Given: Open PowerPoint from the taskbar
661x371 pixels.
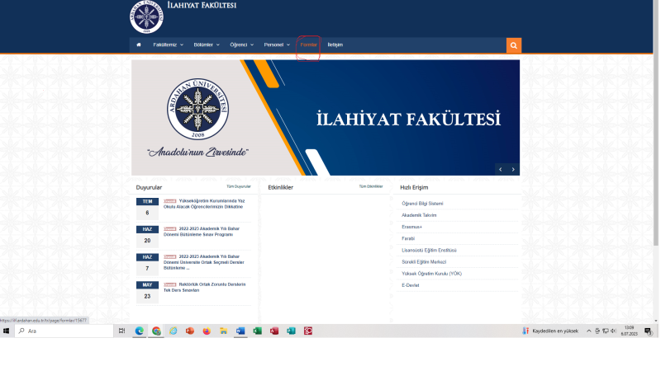Looking at the screenshot, I should pos(190,331).
